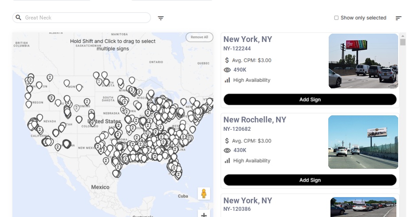407x217 pixels.
Task: Zoom in the map with plus button
Action: (x=204, y=215)
